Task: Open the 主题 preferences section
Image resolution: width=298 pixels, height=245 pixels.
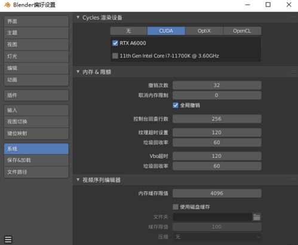Action: click(x=36, y=33)
